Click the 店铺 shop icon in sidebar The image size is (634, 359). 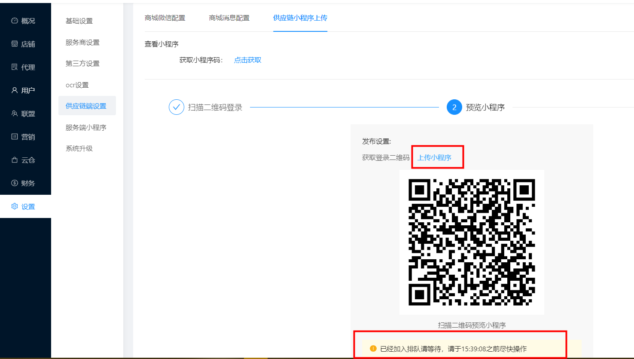click(x=15, y=44)
